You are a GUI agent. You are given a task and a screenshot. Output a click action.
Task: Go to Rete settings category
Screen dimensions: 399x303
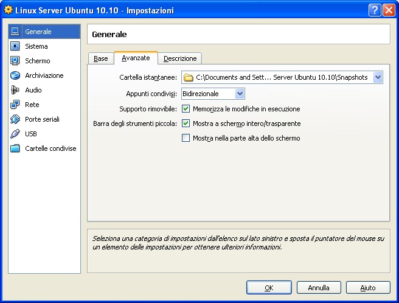coord(44,105)
